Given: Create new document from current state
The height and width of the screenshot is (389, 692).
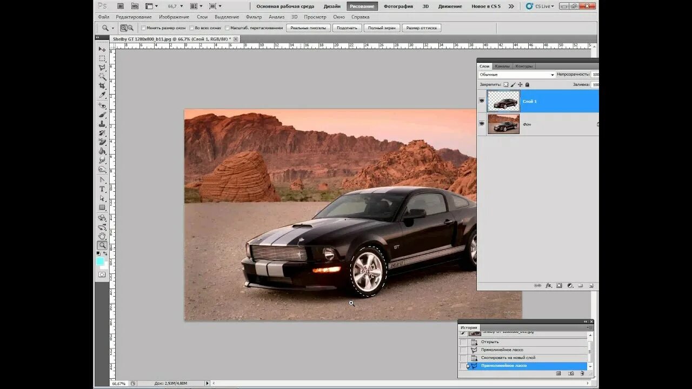Looking at the screenshot, I should click(x=558, y=373).
